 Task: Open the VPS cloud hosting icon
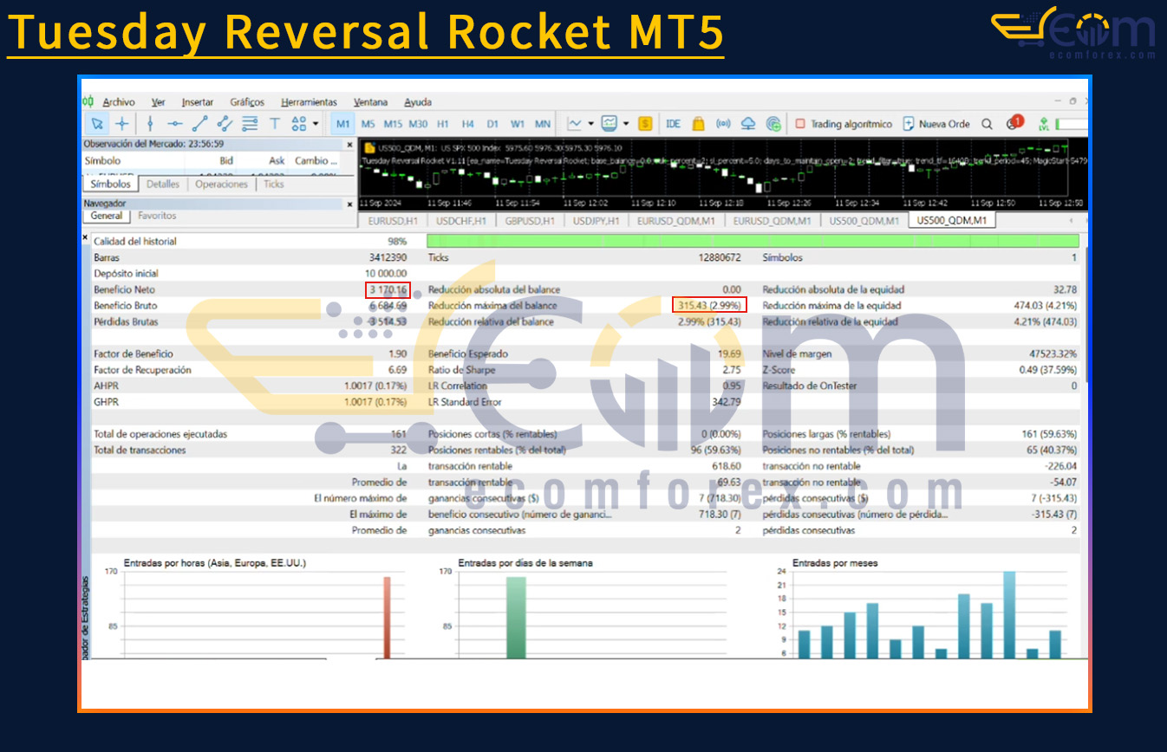749,124
